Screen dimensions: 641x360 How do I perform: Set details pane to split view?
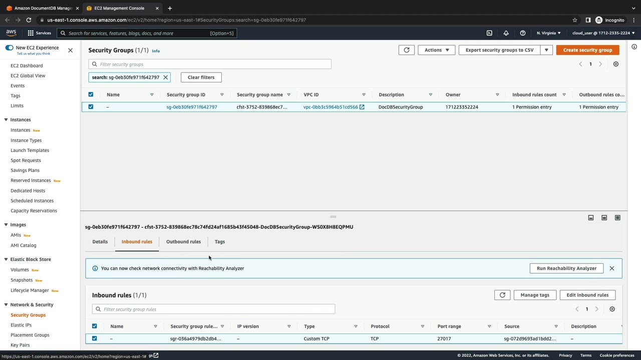point(604,218)
